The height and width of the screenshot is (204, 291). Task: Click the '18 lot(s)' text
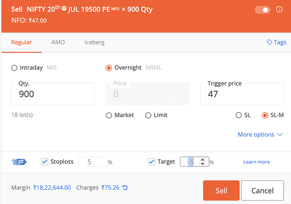pyautogui.click(x=22, y=115)
